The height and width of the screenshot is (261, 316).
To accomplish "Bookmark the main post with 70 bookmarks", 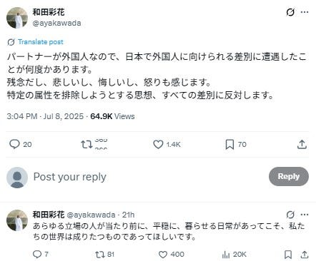I will [229, 144].
